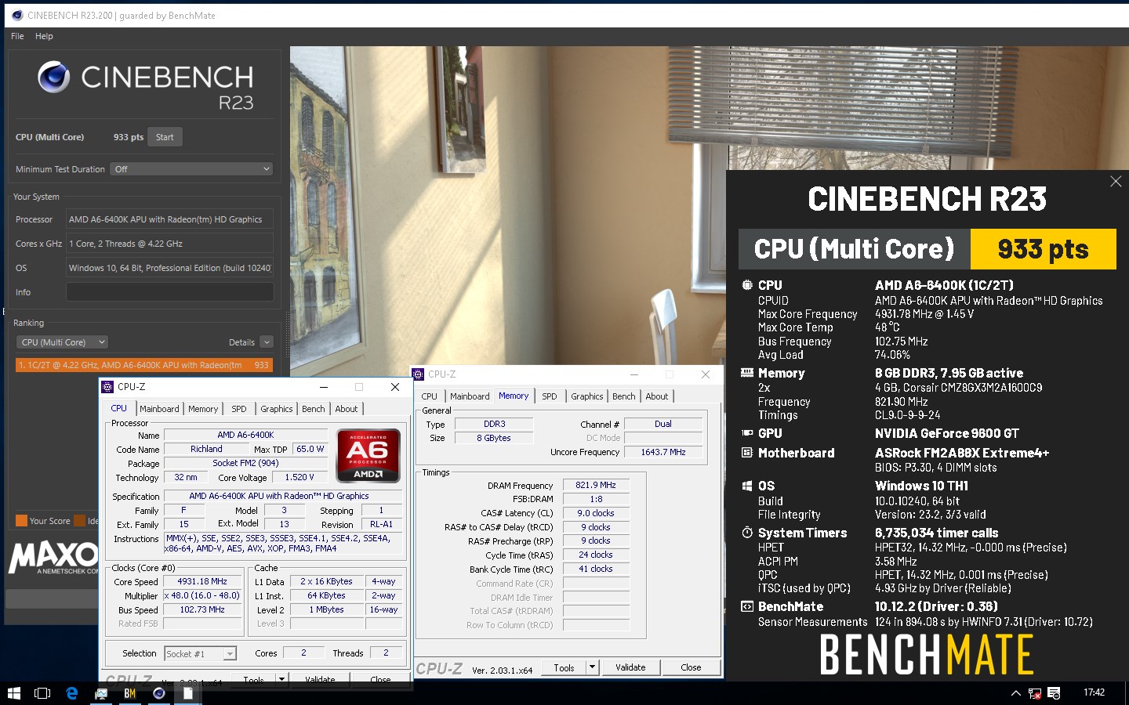Start the CPU Multi Core test

tap(165, 137)
